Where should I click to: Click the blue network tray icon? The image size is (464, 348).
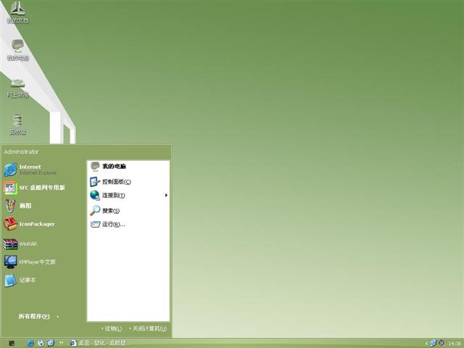(433, 343)
